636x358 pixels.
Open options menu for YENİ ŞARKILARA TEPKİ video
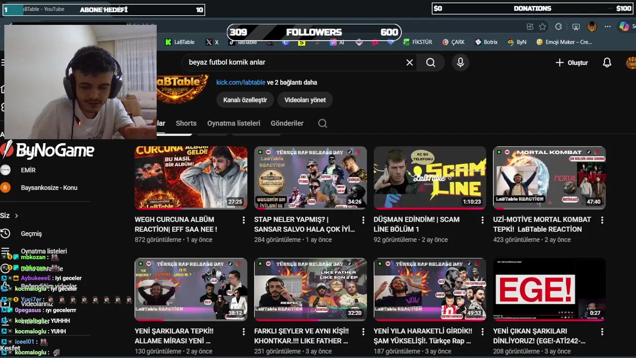(243, 331)
